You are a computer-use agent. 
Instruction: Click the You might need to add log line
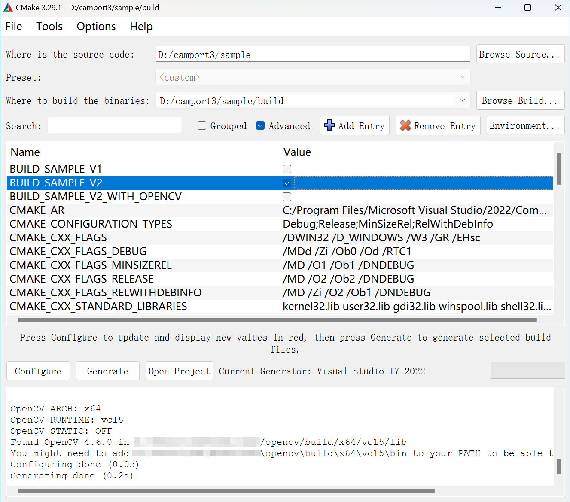pyautogui.click(x=282, y=453)
